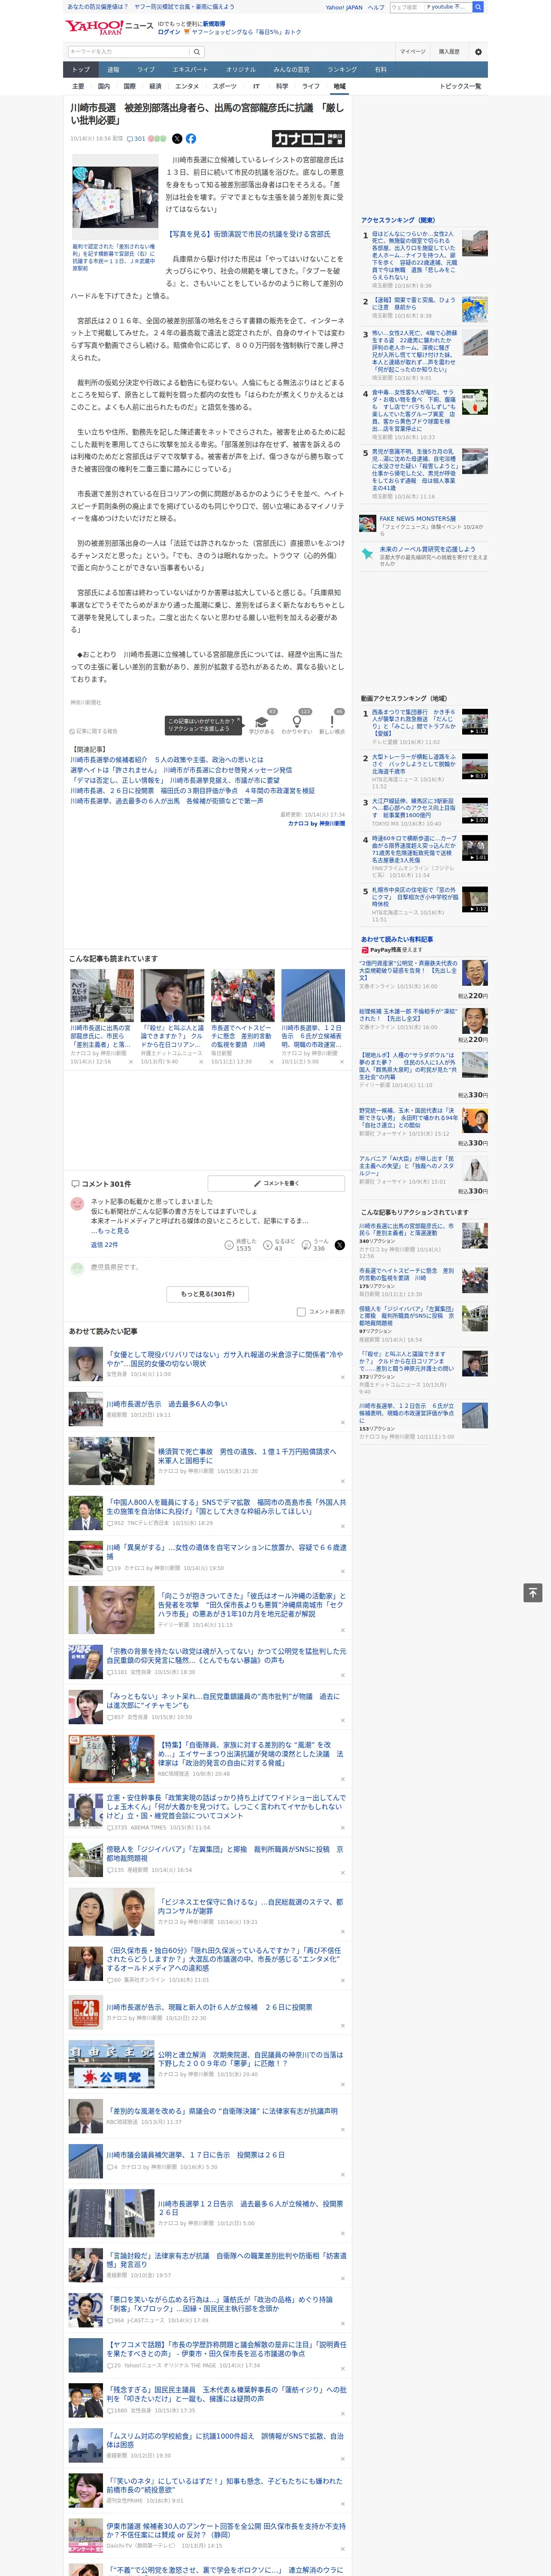The width and height of the screenshot is (551, 2576).
Task: Open the ランキング navigation tab
Action: 342,70
